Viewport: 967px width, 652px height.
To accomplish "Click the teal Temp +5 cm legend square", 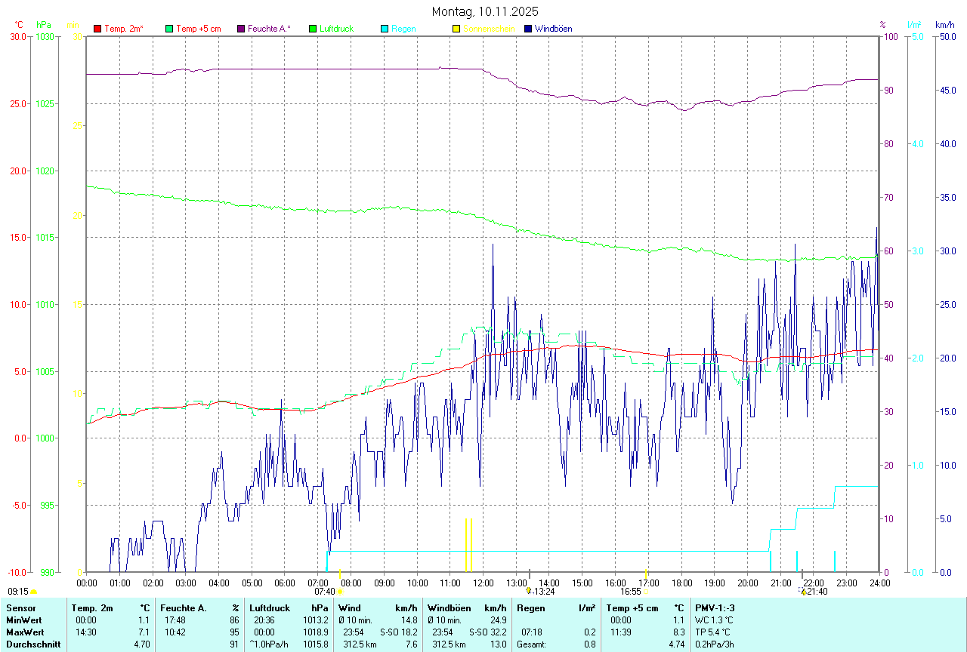I will (169, 29).
